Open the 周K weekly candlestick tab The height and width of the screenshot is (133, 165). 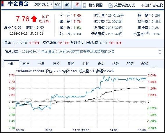coord(71,64)
